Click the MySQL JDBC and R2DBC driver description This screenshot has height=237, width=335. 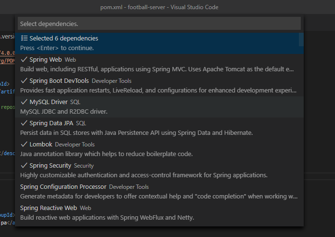(64, 112)
